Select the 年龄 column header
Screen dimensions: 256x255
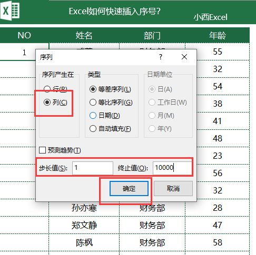(x=218, y=35)
